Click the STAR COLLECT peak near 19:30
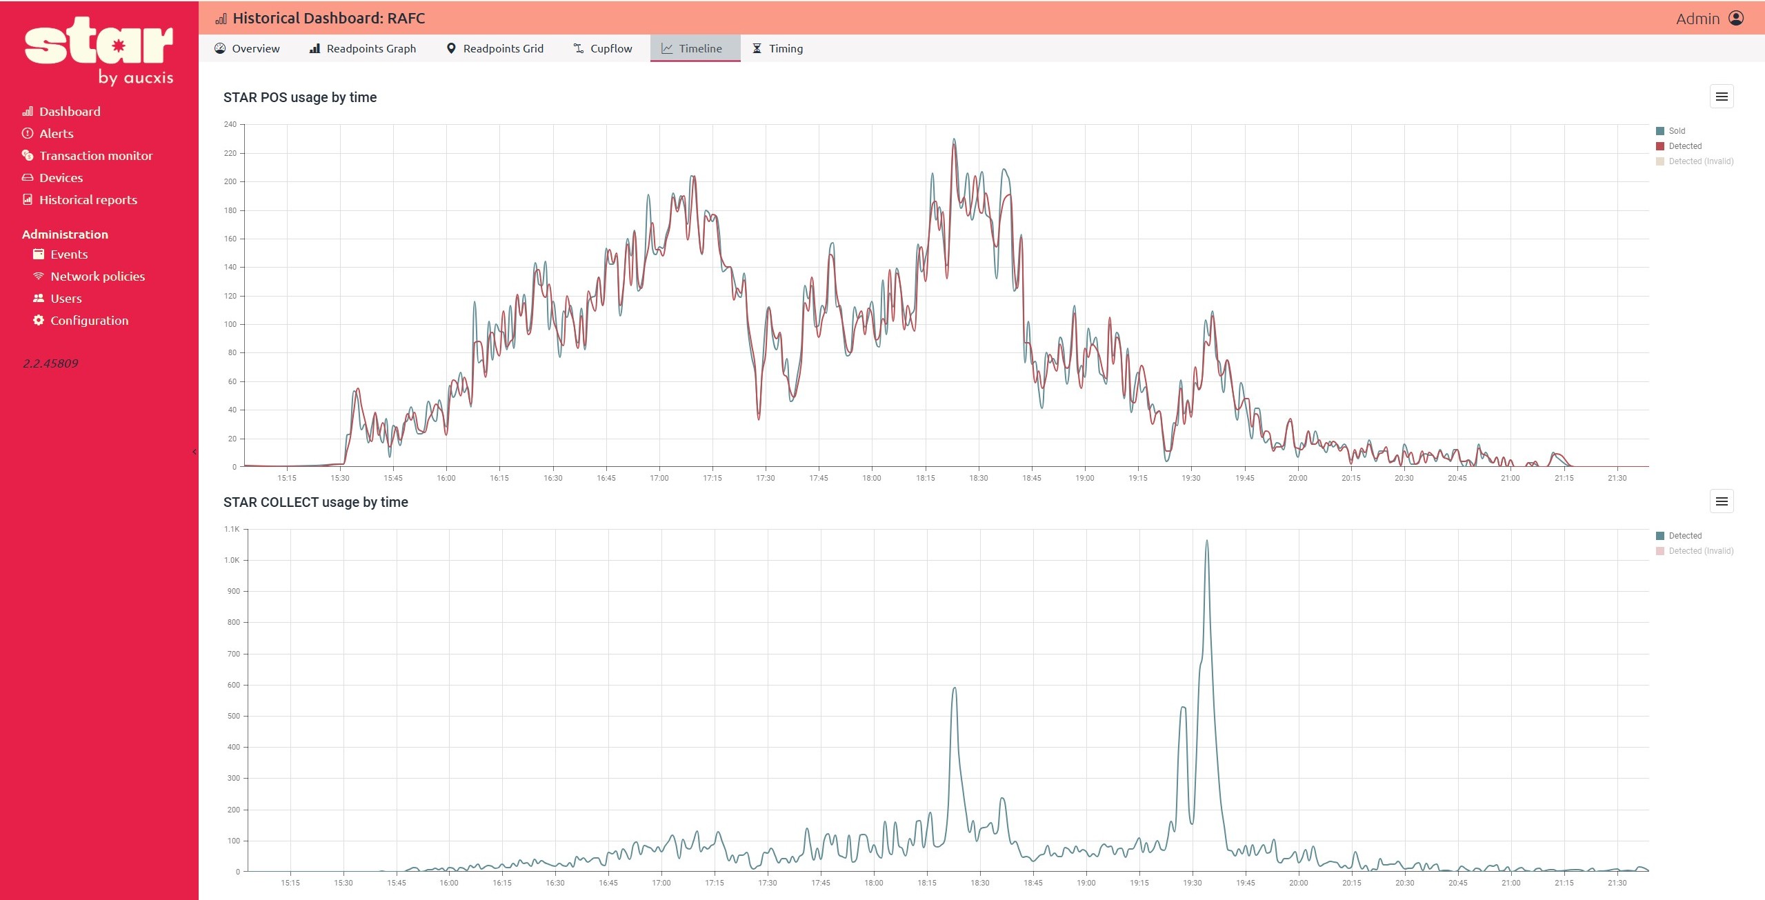Image resolution: width=1765 pixels, height=900 pixels. (x=1206, y=541)
